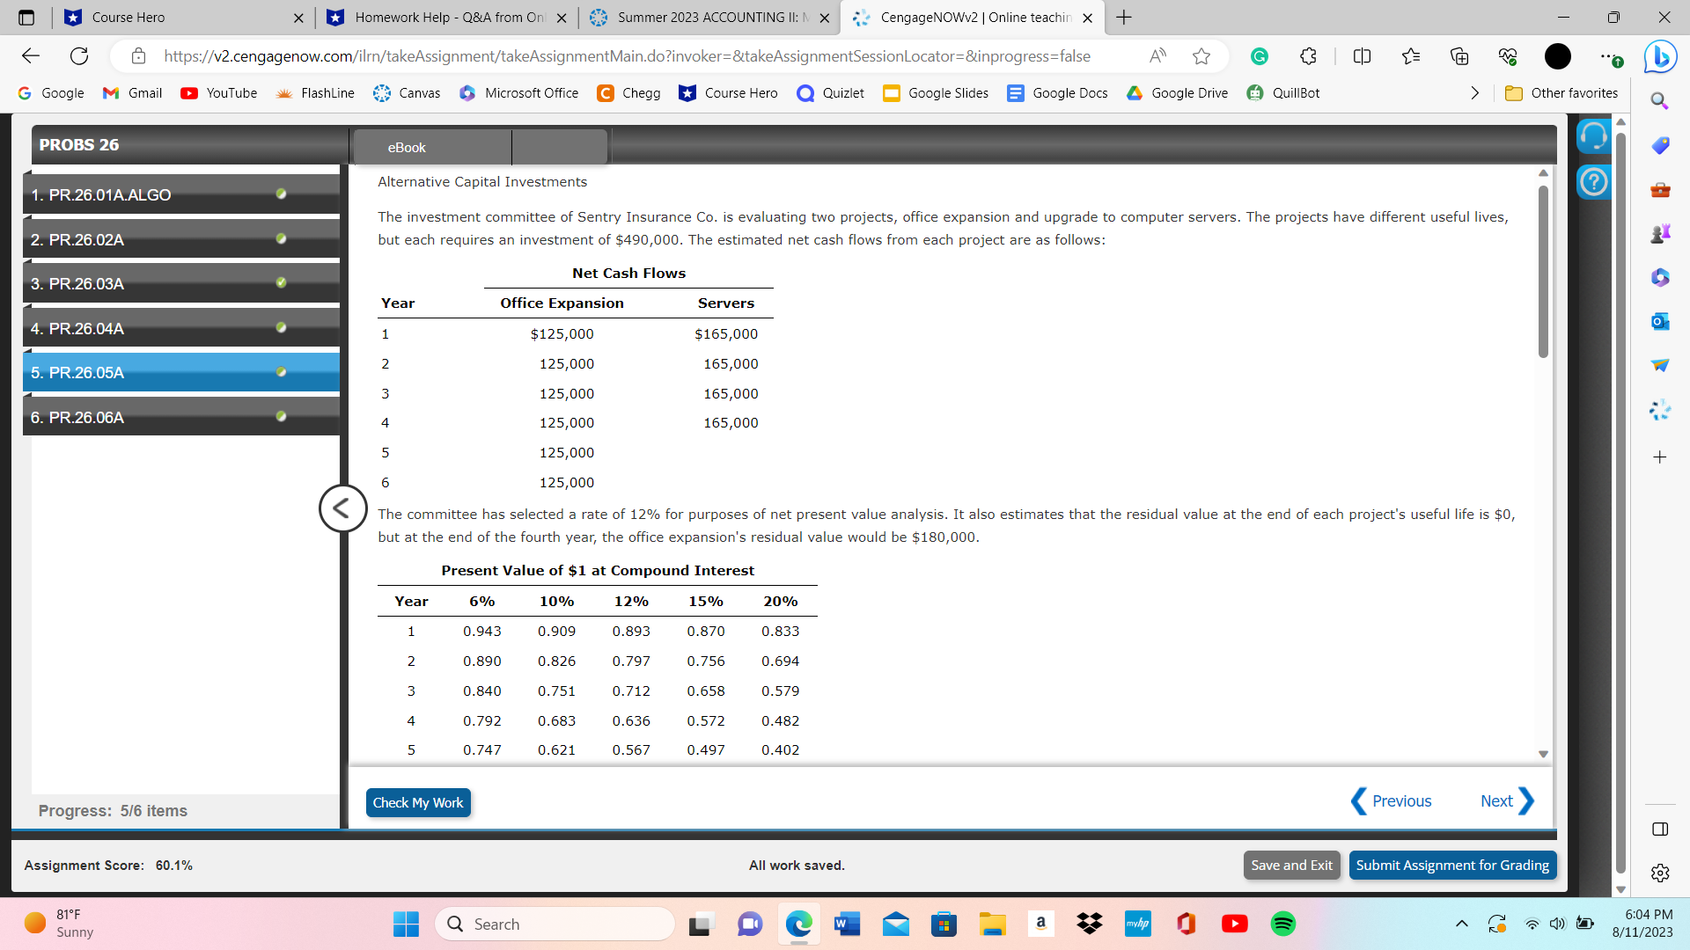
Task: Collapse the problem list panel with the arrow
Action: click(342, 508)
